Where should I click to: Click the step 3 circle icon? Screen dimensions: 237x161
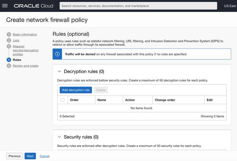[x=9, y=46]
